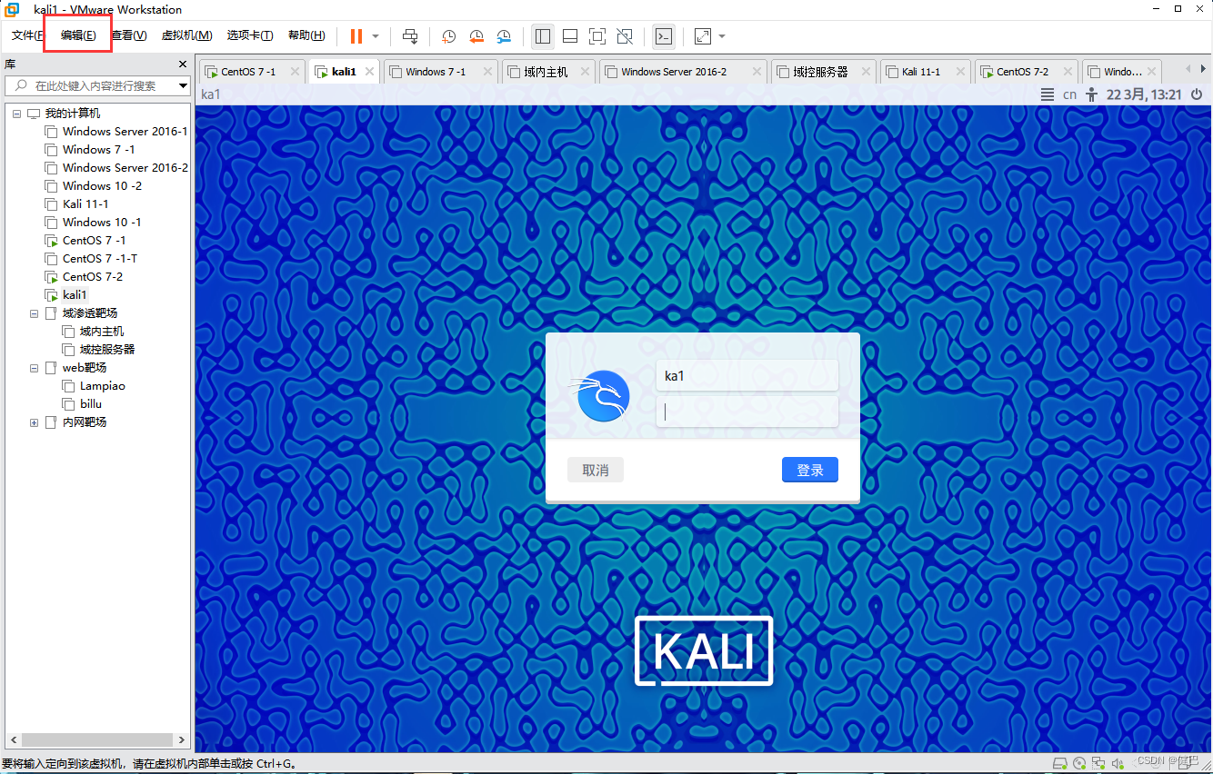The image size is (1213, 774).
Task: Click the network adapter status icon
Action: [x=1098, y=762]
